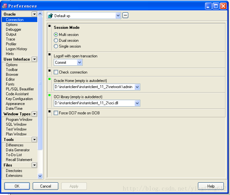Select Multi session radio button

point(56,35)
